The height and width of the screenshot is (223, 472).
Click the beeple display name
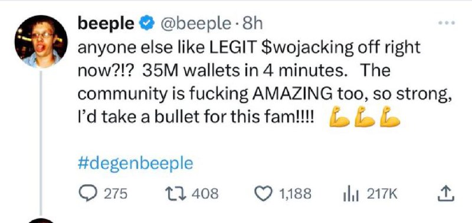pyautogui.click(x=106, y=24)
